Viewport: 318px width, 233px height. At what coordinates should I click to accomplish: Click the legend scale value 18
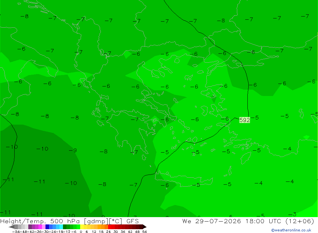click(x=101, y=232)
